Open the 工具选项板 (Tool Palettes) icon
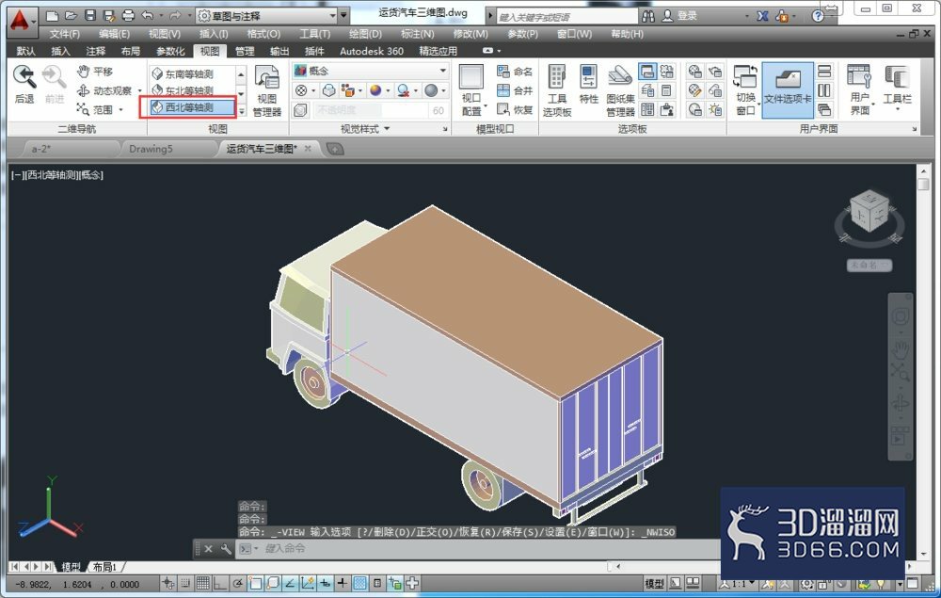Viewport: 941px width, 598px height. point(557,90)
